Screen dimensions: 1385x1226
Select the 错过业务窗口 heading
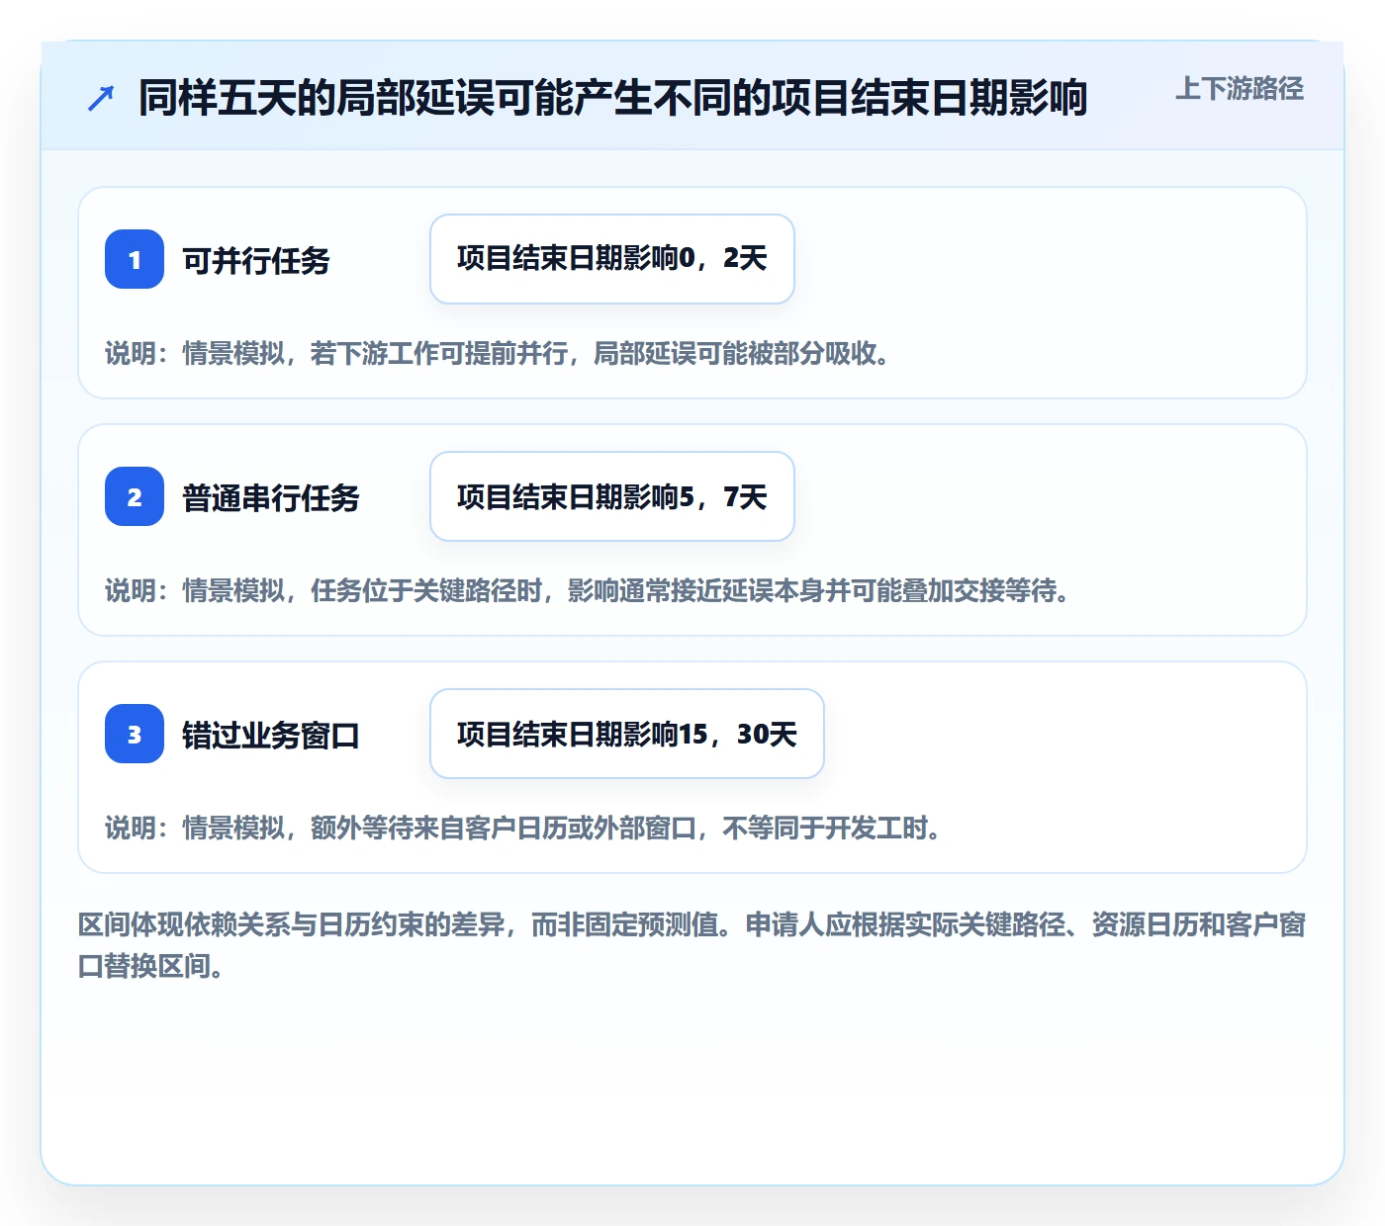(271, 735)
